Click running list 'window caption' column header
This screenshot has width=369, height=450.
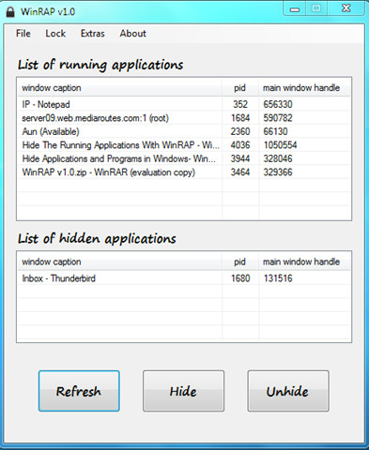(x=120, y=88)
